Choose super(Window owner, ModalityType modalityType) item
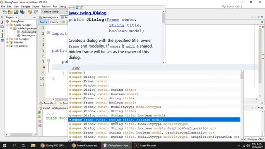This screenshot has height=149, width=265. pyautogui.click(x=154, y=107)
